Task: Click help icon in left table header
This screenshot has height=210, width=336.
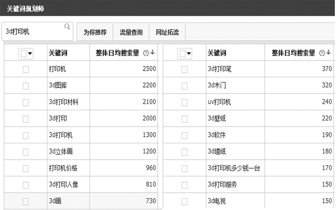Action: pyautogui.click(x=146, y=53)
